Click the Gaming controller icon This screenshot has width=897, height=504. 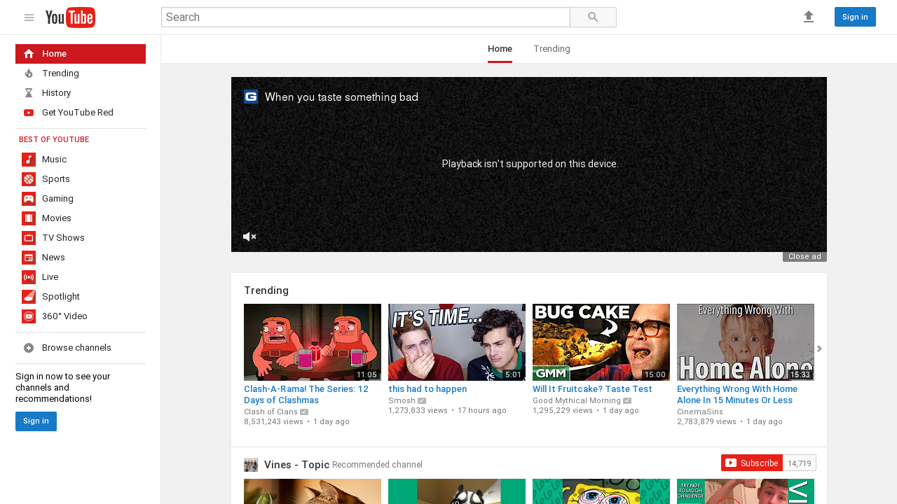[x=29, y=199]
